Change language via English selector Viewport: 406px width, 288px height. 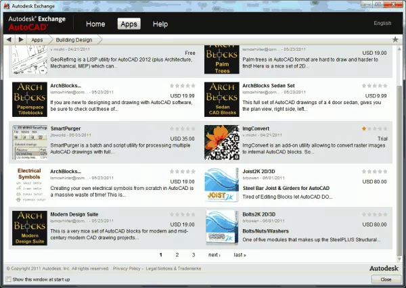point(382,23)
